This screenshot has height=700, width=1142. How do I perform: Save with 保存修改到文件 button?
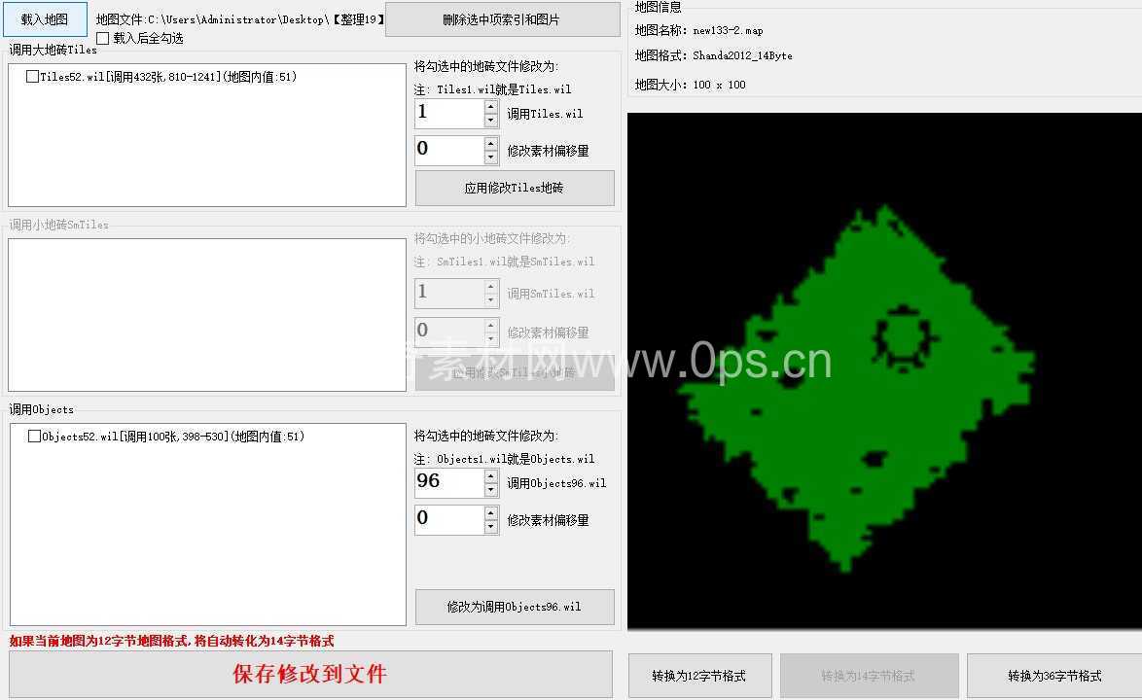pyautogui.click(x=310, y=674)
